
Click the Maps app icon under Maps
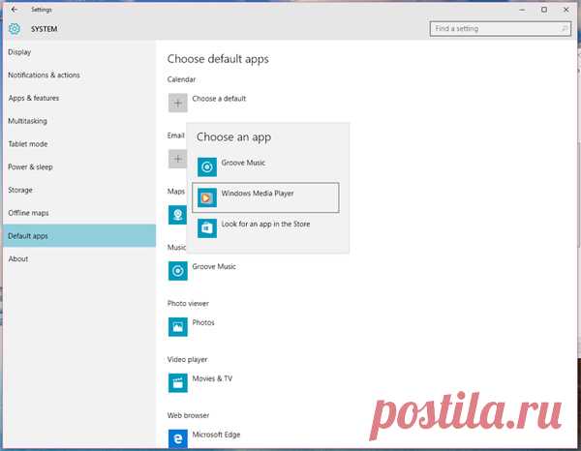click(x=177, y=215)
